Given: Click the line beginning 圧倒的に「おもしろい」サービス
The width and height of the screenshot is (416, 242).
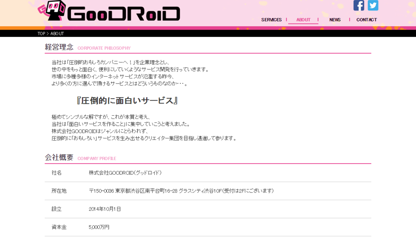Looking at the screenshot, I should coord(144,138).
